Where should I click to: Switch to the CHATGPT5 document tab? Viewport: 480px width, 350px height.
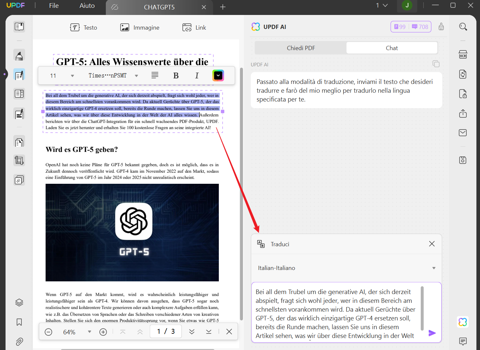point(159,7)
